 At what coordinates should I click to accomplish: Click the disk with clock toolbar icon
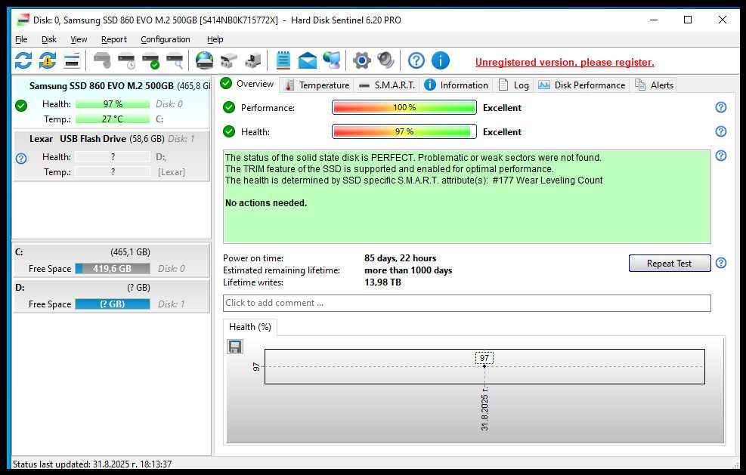point(126,61)
